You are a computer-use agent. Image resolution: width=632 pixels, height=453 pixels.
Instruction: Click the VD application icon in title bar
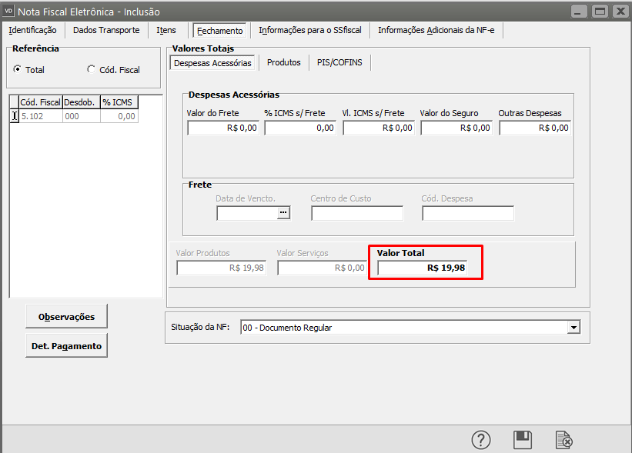coord(9,11)
